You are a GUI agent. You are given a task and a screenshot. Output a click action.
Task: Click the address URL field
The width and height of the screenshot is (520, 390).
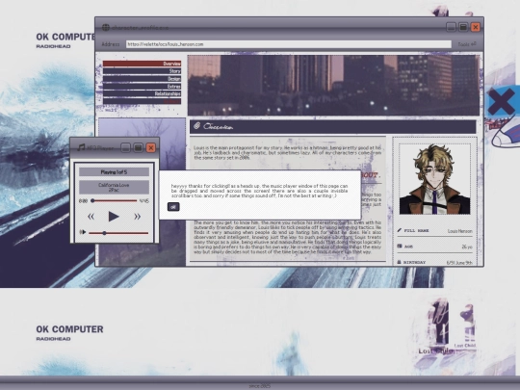coord(289,44)
